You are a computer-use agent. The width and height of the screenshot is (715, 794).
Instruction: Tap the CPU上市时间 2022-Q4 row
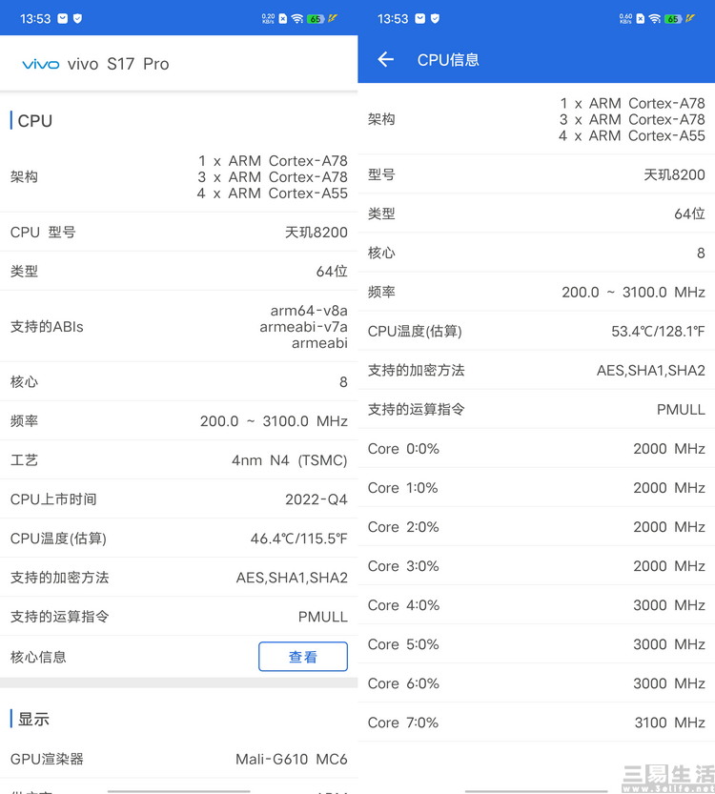pyautogui.click(x=179, y=499)
